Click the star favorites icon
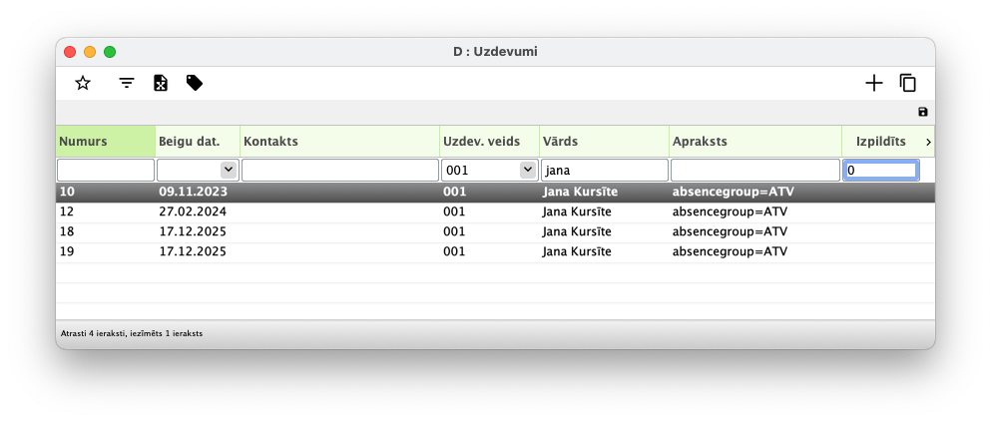This screenshot has height=423, width=991. pyautogui.click(x=83, y=83)
